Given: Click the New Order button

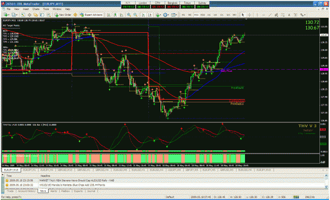Looking at the screenshot, I should click(x=63, y=15).
